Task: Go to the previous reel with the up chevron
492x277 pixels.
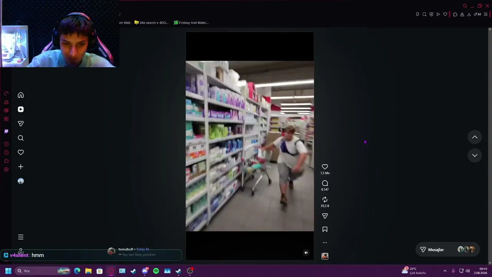Action: (x=475, y=137)
